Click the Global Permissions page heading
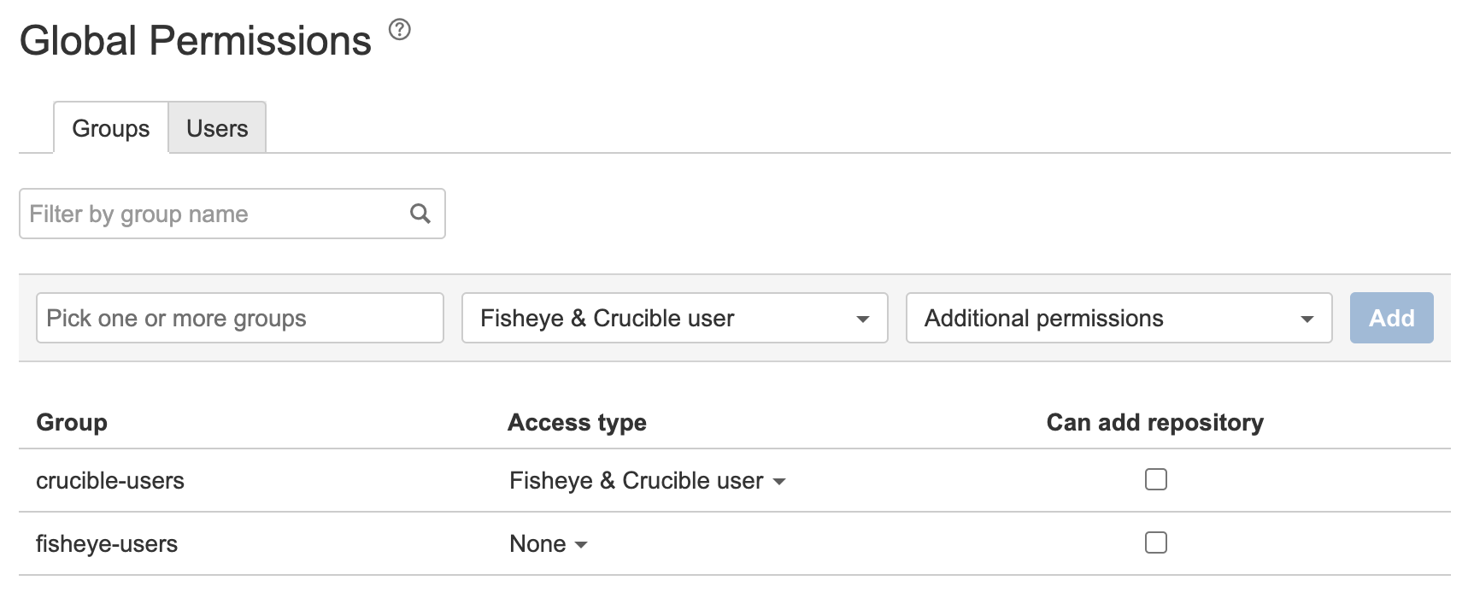The height and width of the screenshot is (598, 1468). 196,41
